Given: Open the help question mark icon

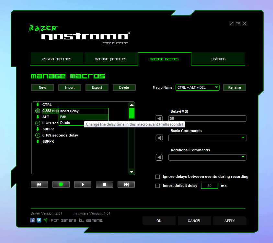Looking at the screenshot, I should coord(238,24).
